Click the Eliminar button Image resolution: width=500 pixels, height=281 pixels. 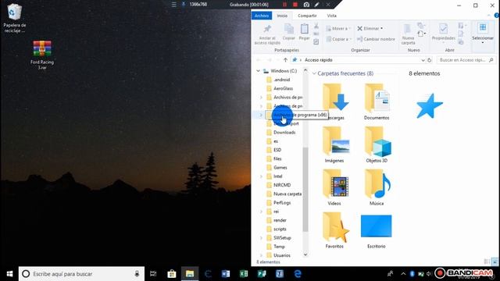point(370,28)
